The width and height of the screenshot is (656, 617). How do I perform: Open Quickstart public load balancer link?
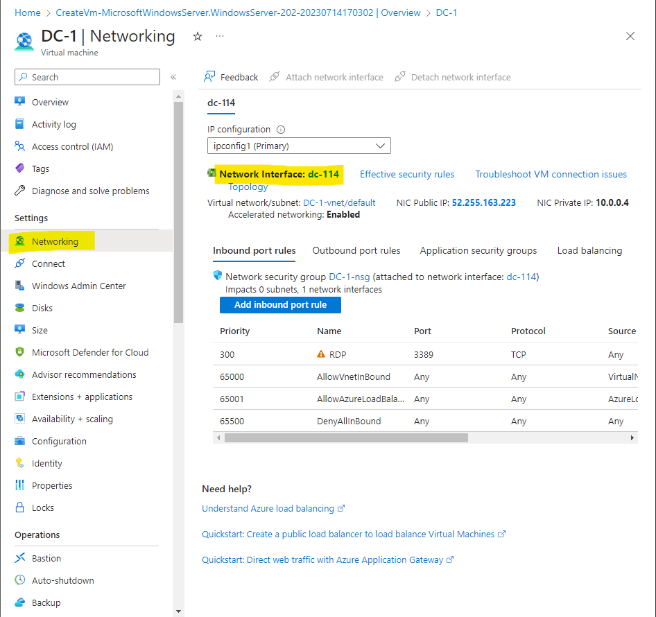coord(354,535)
